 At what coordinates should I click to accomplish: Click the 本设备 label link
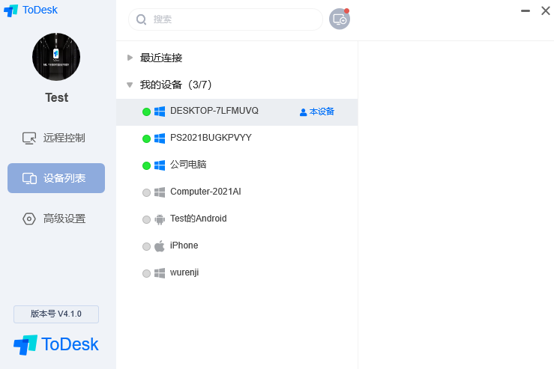tap(322, 112)
